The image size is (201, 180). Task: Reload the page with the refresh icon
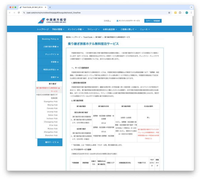click(x=19, y=12)
